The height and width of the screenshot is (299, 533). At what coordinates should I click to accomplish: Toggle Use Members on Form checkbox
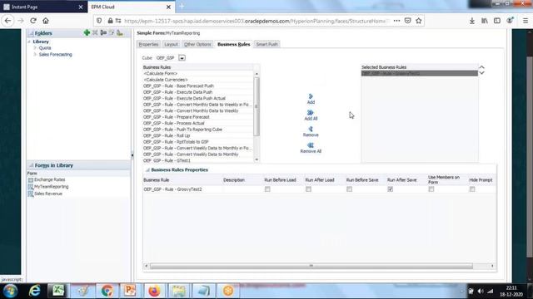pos(431,189)
